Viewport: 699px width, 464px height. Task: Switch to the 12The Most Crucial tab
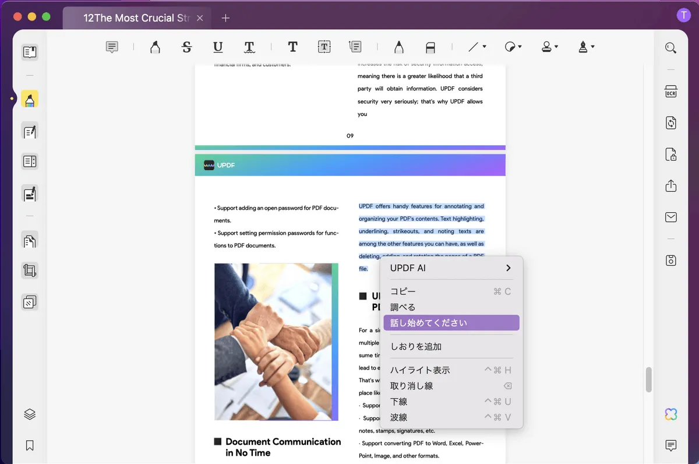tap(136, 18)
